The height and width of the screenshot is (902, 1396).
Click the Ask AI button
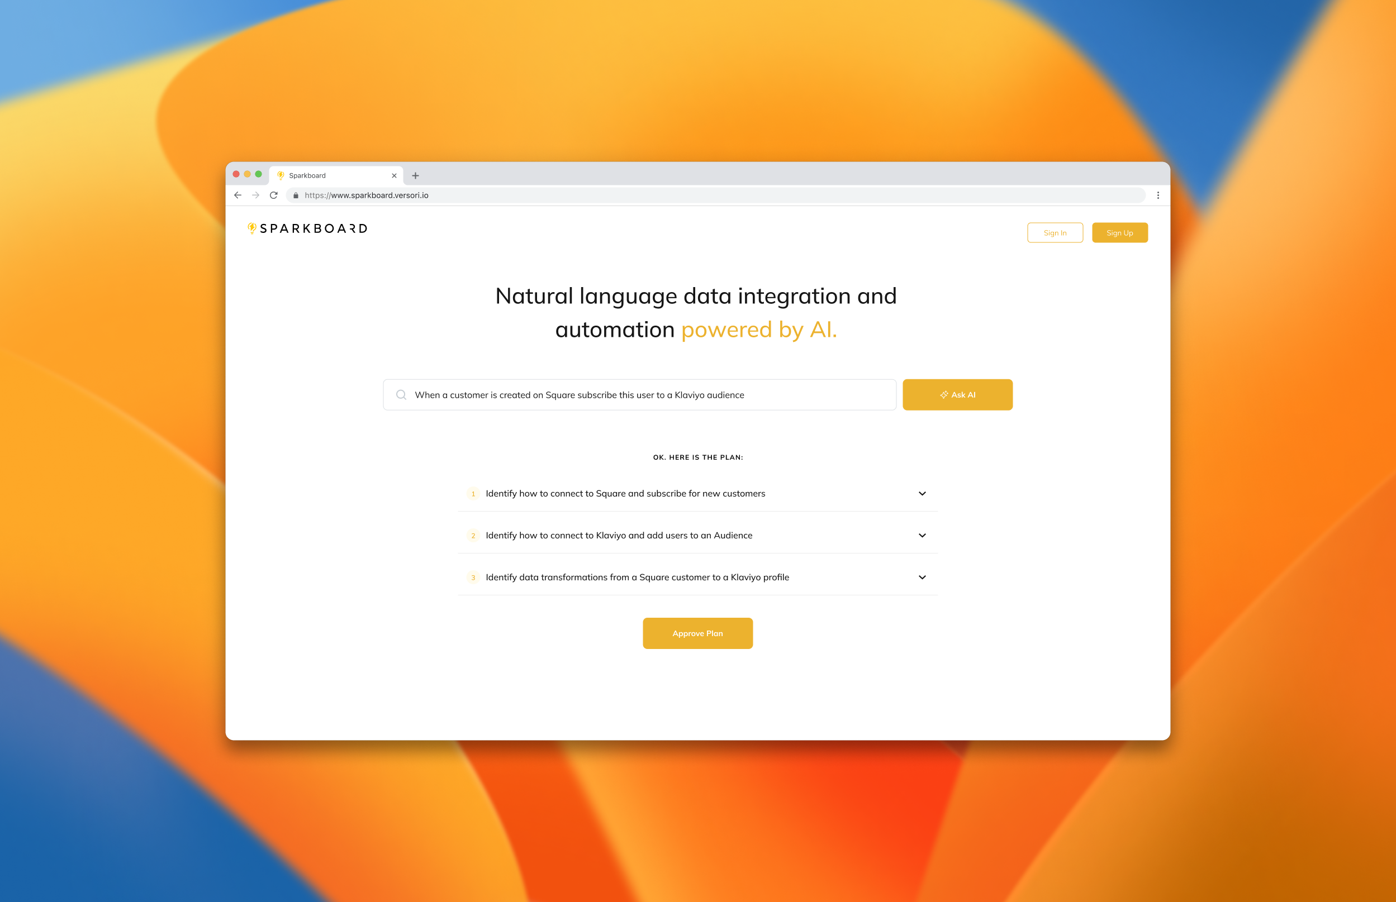[957, 395]
